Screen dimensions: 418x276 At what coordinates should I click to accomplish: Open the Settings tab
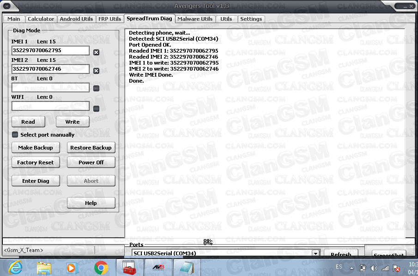(251, 19)
